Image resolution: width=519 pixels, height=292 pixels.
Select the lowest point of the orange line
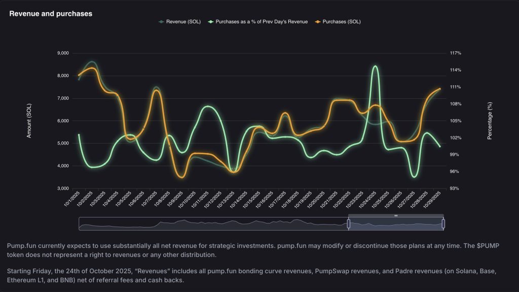tap(181, 177)
